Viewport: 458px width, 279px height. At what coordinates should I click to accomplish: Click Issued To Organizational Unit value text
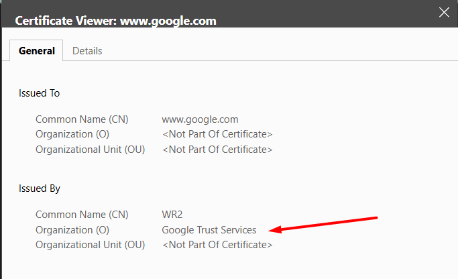tap(217, 150)
